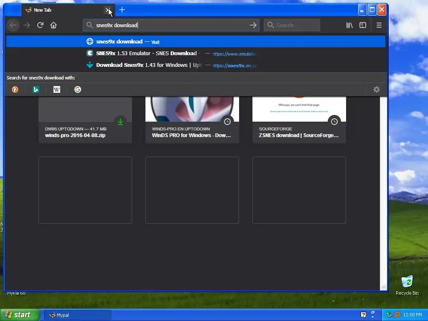The width and height of the screenshot is (428, 321).
Task: Open Recycle Bin on the desktop
Action: click(407, 285)
